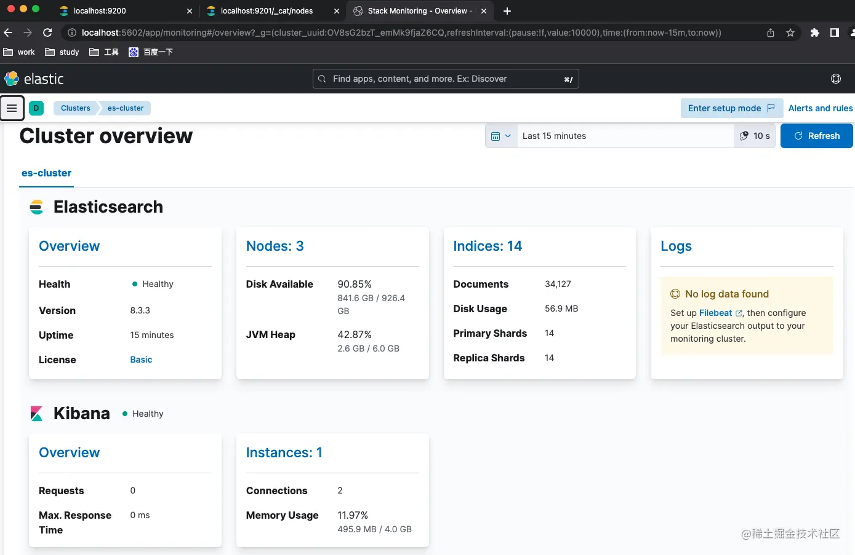The image size is (855, 555).
Task: Click the Kibana logo icon
Action: (x=37, y=414)
